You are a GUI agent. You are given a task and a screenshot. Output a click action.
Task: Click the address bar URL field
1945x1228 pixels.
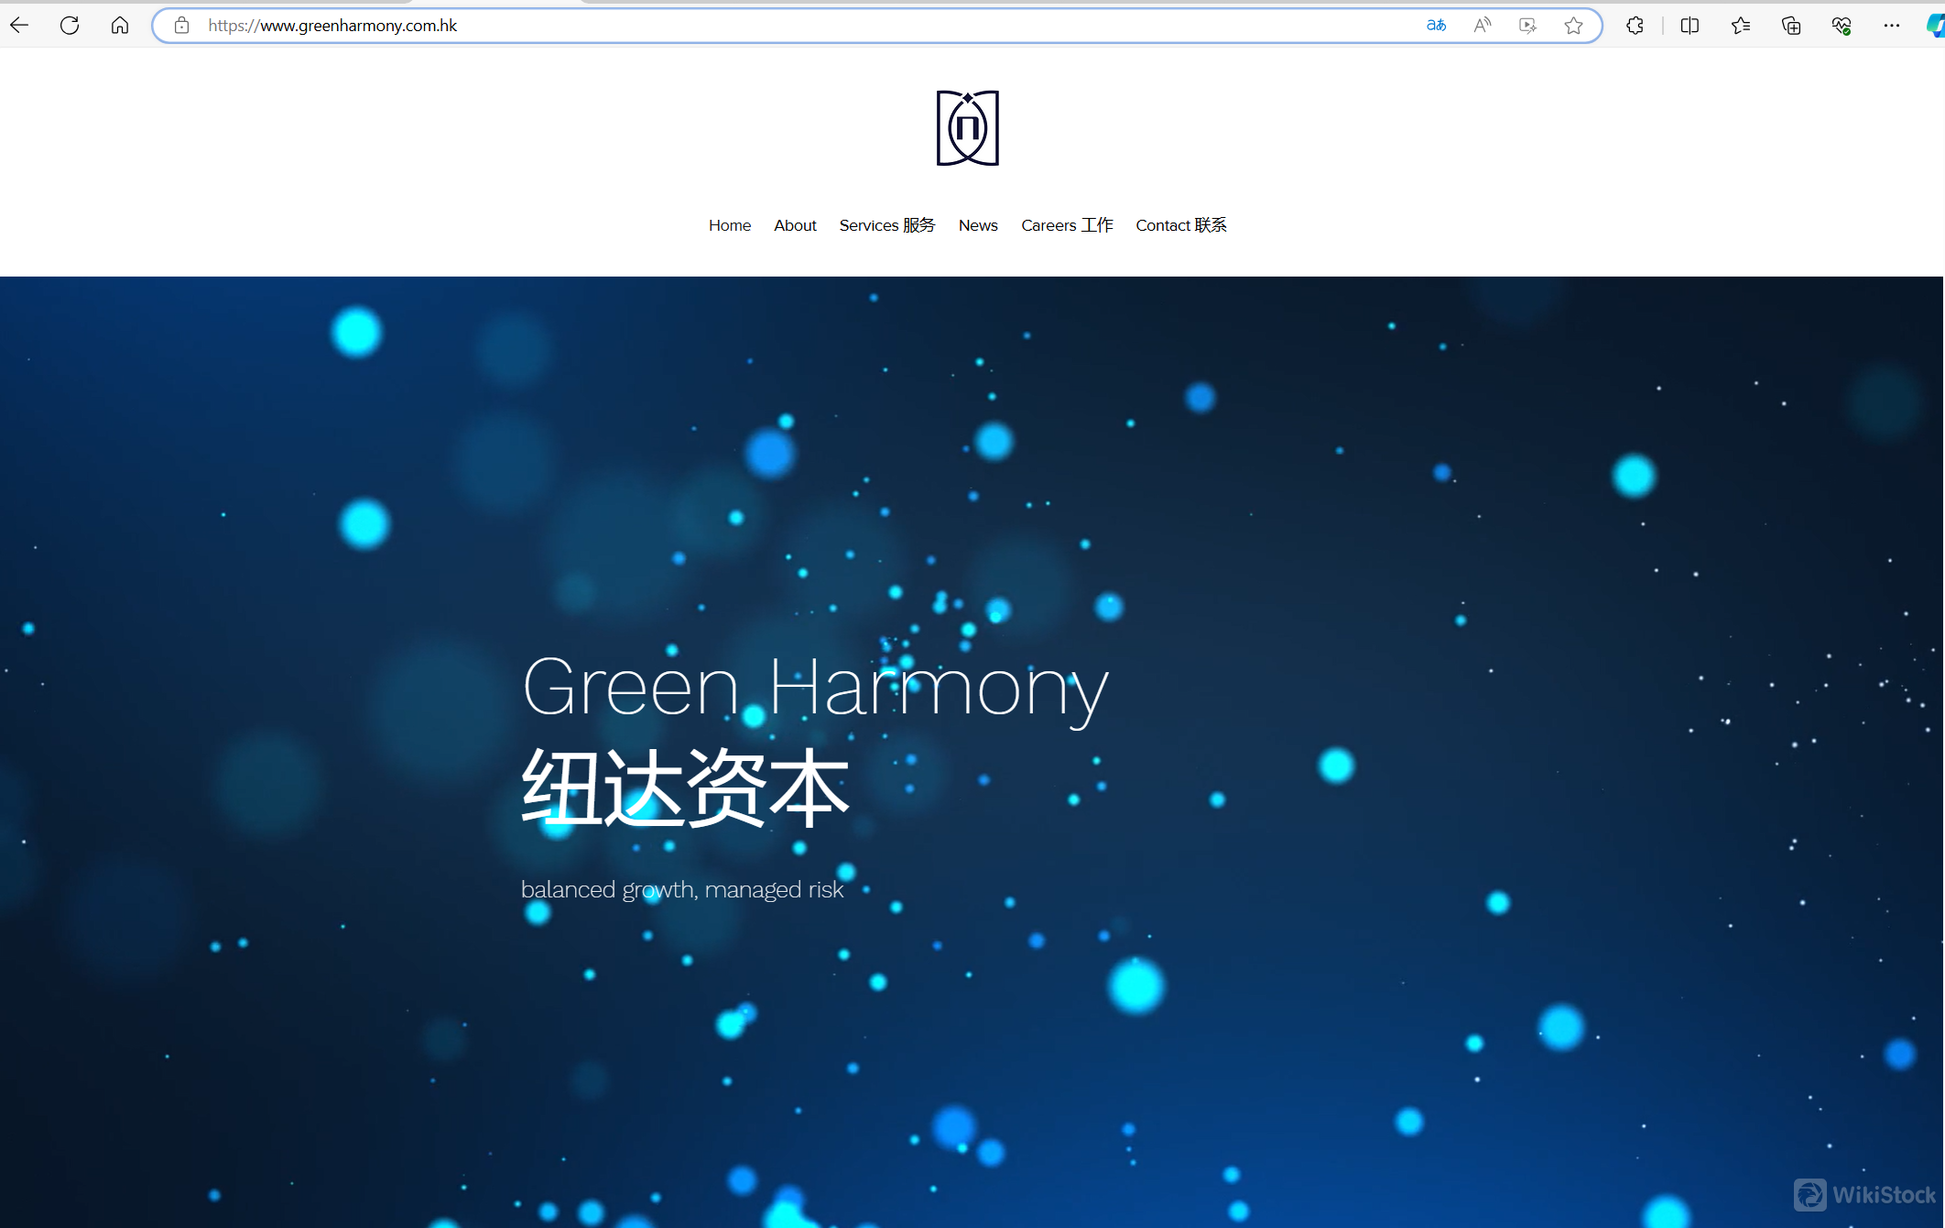(641, 25)
